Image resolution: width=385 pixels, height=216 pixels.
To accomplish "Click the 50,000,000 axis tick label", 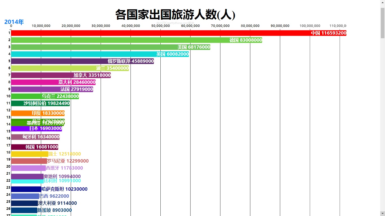I will [x=160, y=26].
